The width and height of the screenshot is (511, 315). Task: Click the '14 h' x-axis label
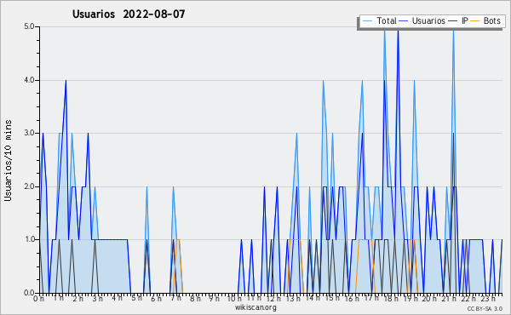[313, 298]
